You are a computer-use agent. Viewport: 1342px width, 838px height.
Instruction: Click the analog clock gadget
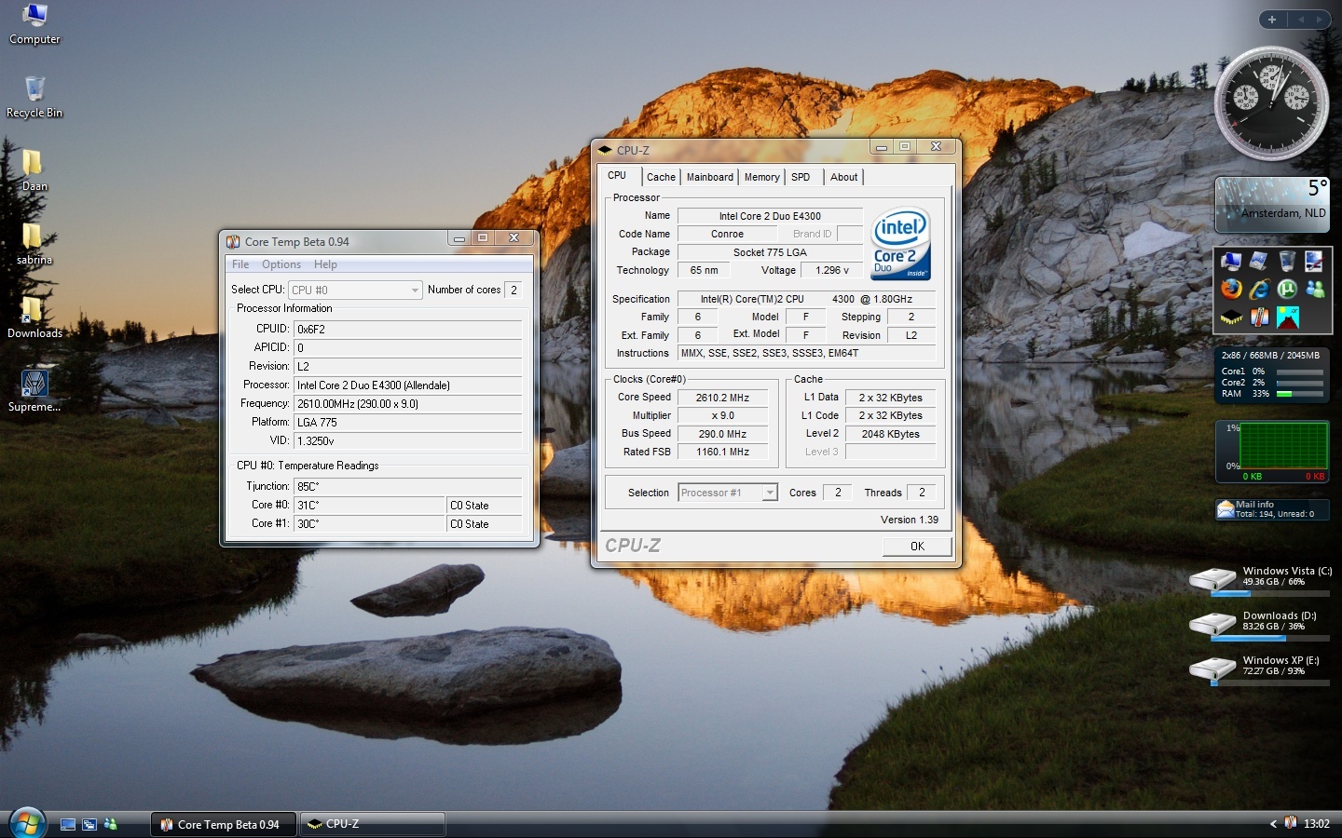click(1271, 103)
